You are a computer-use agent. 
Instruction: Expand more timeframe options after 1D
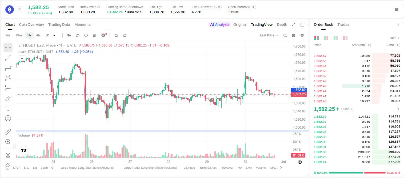[54, 35]
